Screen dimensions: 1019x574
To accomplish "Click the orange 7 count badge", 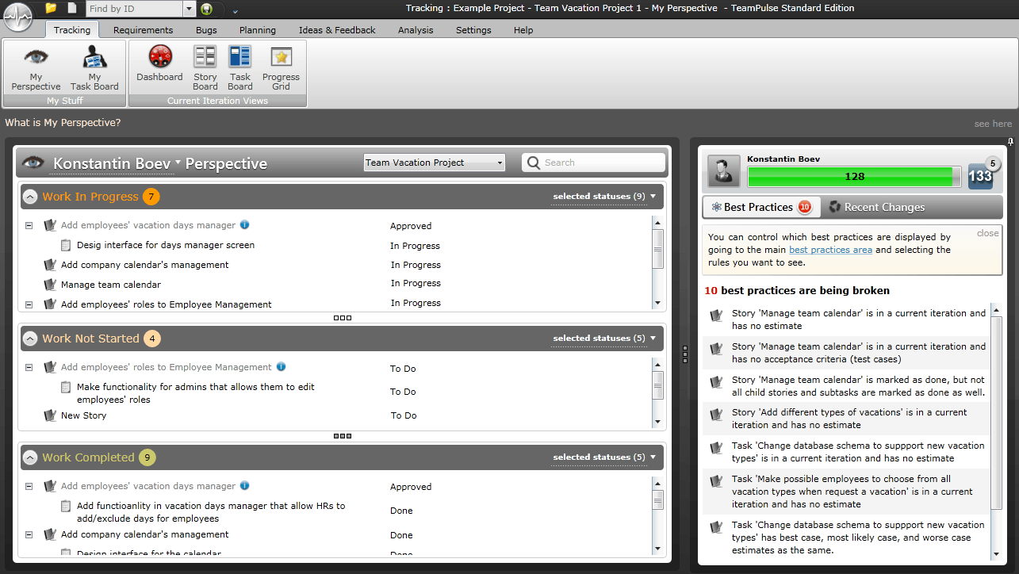I will click(x=151, y=197).
